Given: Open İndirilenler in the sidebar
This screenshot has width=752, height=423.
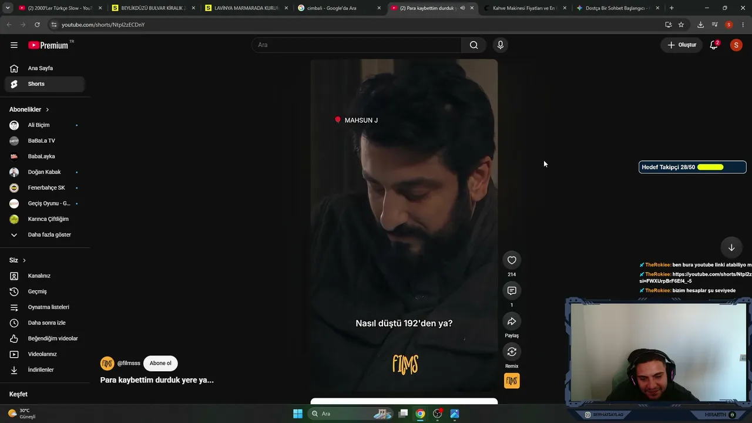Looking at the screenshot, I should (45, 370).
